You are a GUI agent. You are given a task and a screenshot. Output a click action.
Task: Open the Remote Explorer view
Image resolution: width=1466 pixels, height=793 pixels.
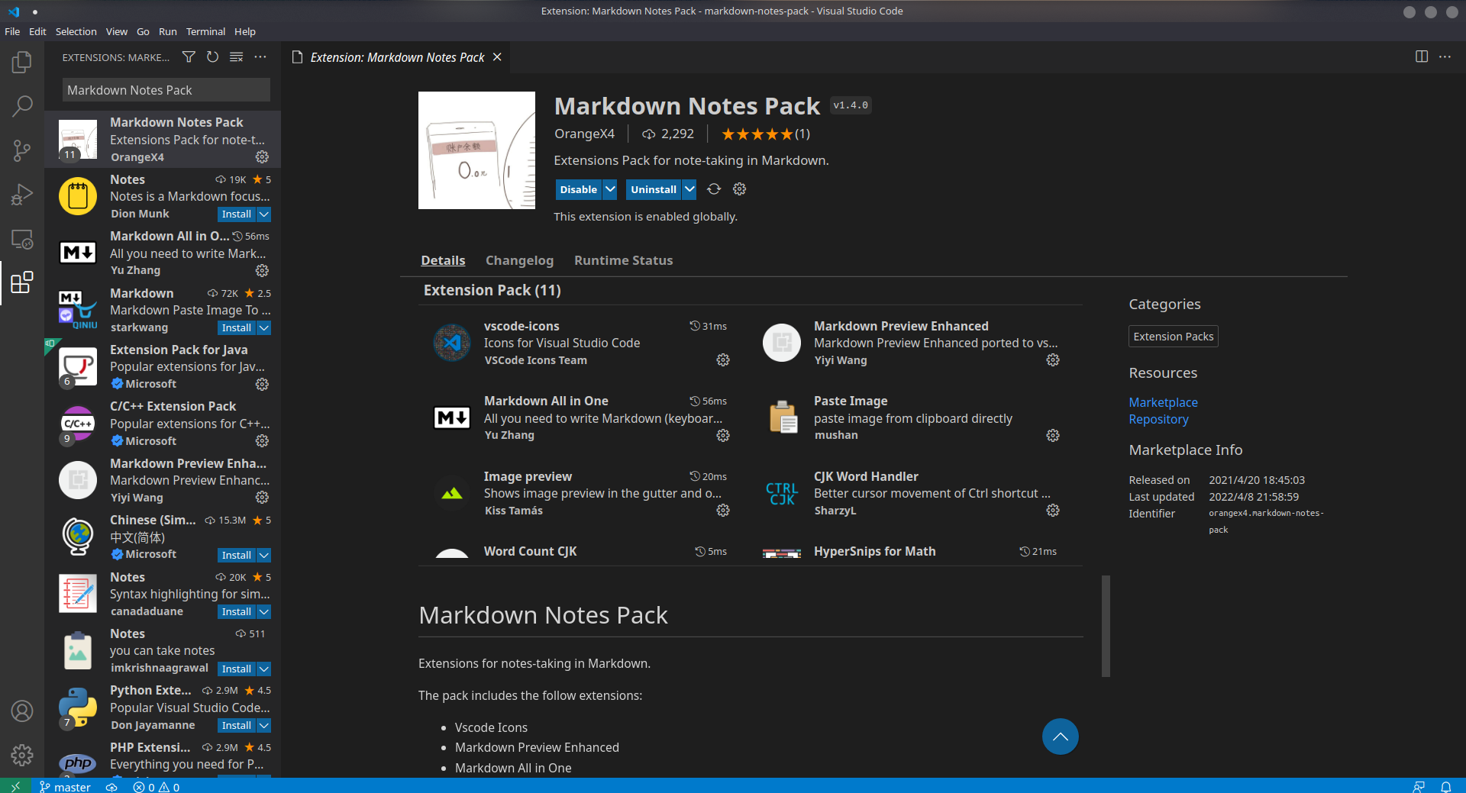[22, 239]
